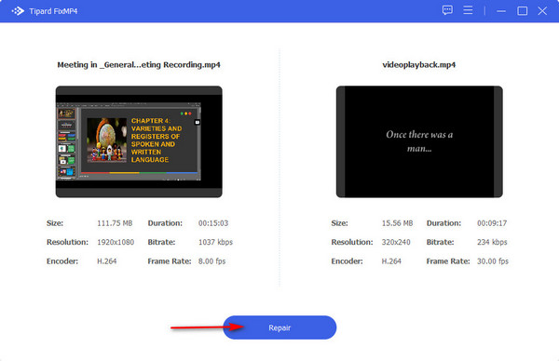Select the 00:15:03 duration value

(213, 223)
